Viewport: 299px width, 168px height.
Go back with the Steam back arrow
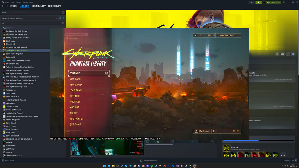pos(3,6)
